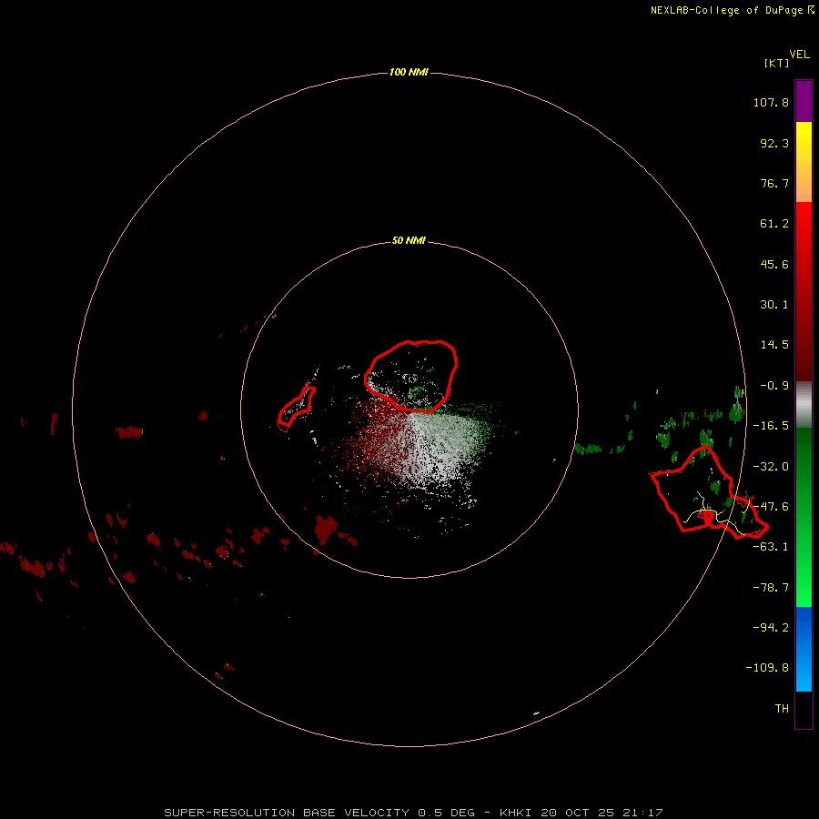Click the 14.5 velocity scale value
The width and height of the screenshot is (819, 819).
pyautogui.click(x=774, y=345)
